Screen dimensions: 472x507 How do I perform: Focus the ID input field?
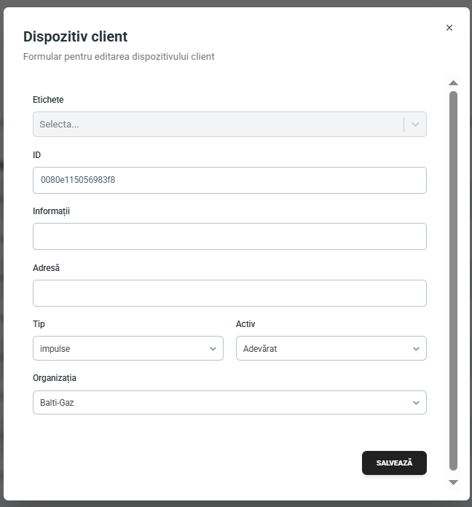pos(229,181)
